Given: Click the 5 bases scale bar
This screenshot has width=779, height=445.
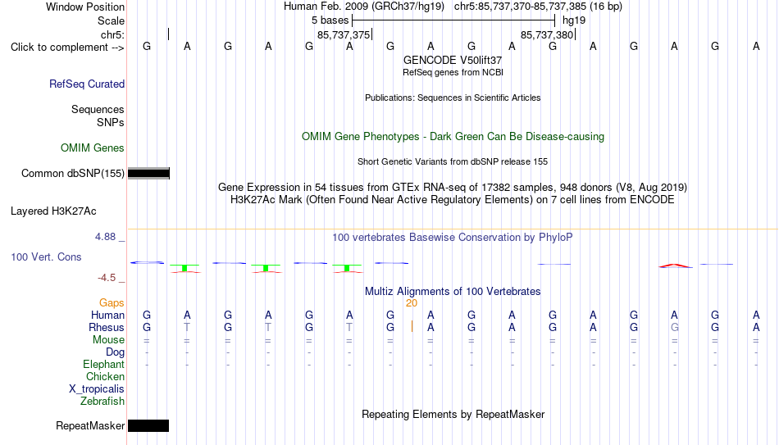Looking at the screenshot, I should [453, 20].
